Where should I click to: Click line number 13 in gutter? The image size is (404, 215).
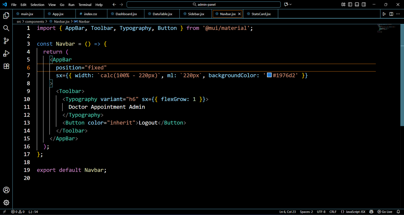(27, 123)
